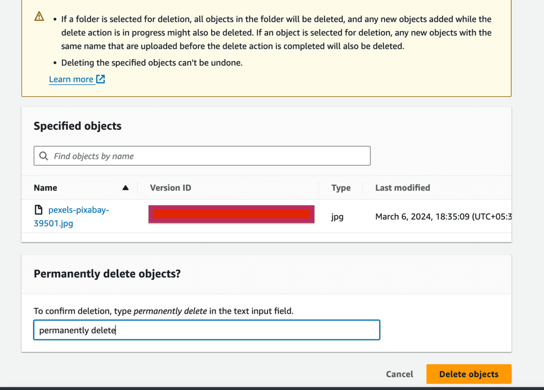544x390 pixels.
Task: Click the redacted red Version ID cell
Action: (231, 214)
